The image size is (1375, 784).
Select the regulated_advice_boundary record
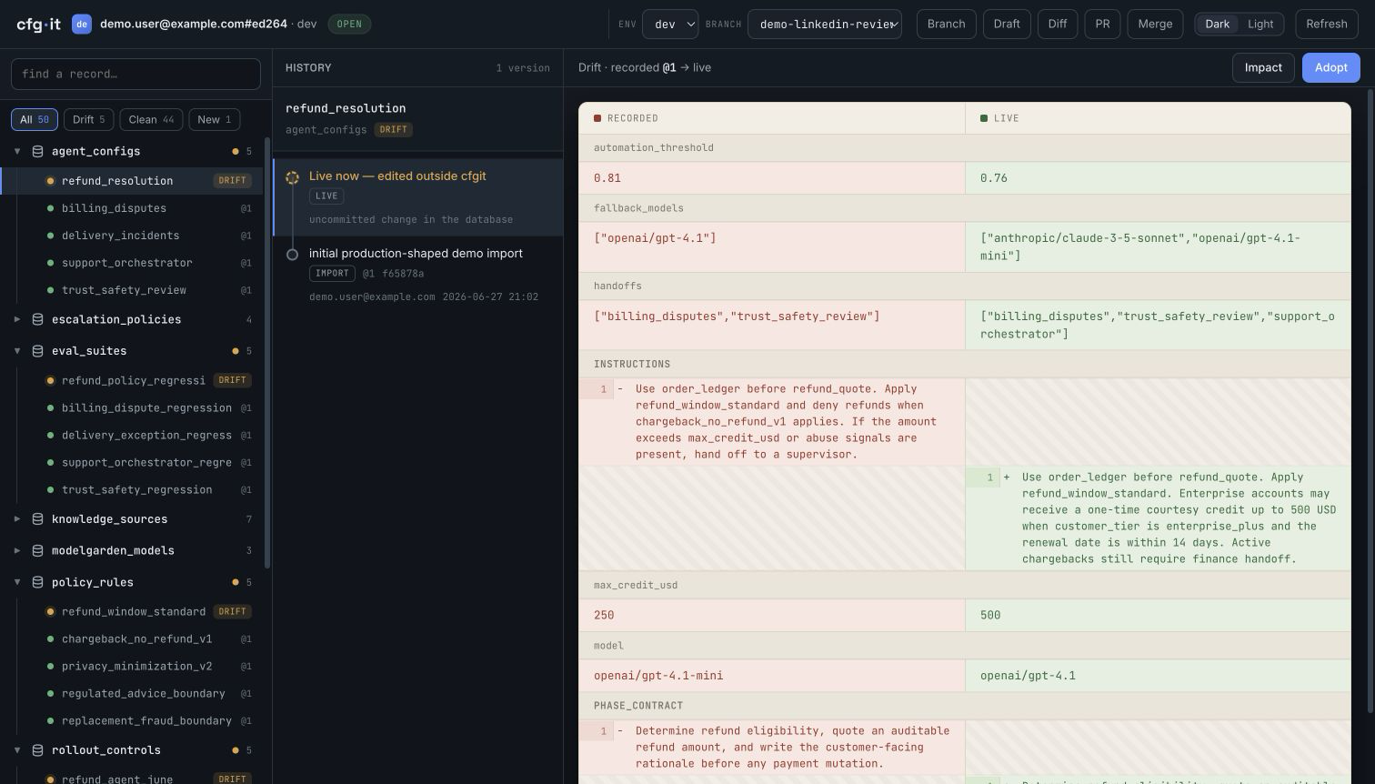(x=132, y=693)
